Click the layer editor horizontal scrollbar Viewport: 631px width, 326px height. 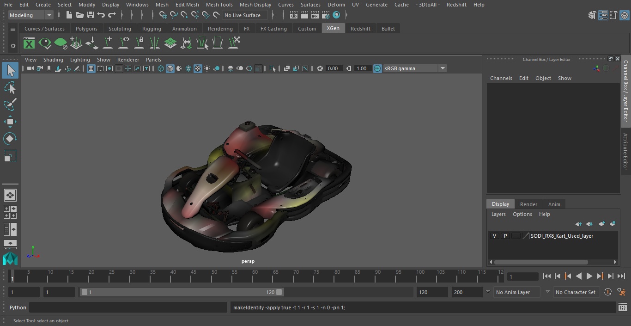pos(541,262)
